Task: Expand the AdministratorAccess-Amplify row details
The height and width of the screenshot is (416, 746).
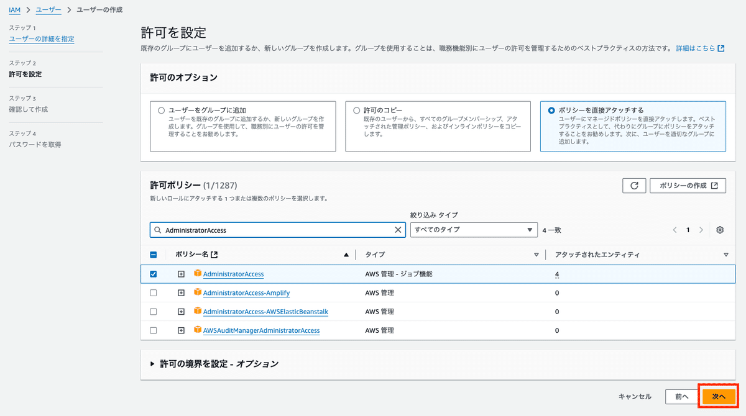Action: [181, 293]
